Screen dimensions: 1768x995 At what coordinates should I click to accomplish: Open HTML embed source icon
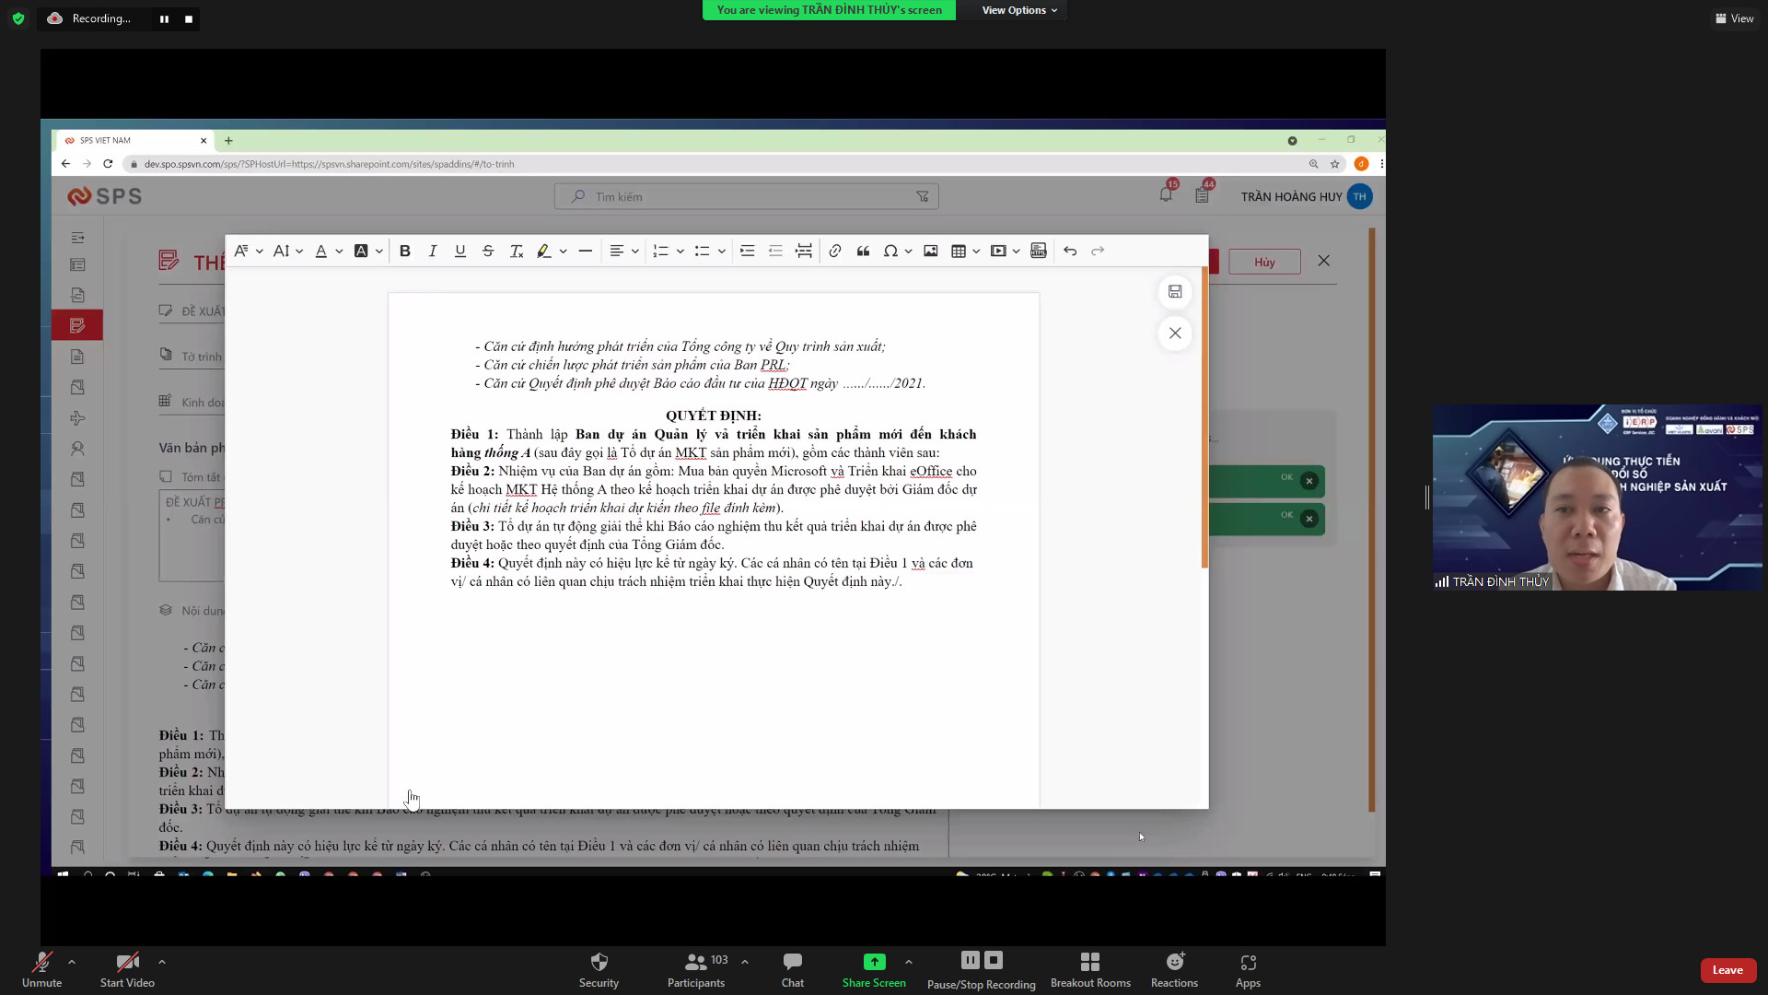coord(1039,251)
